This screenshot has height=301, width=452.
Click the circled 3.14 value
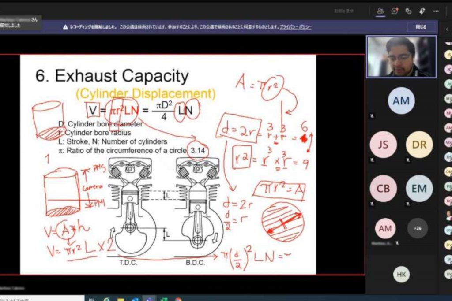[198, 150]
